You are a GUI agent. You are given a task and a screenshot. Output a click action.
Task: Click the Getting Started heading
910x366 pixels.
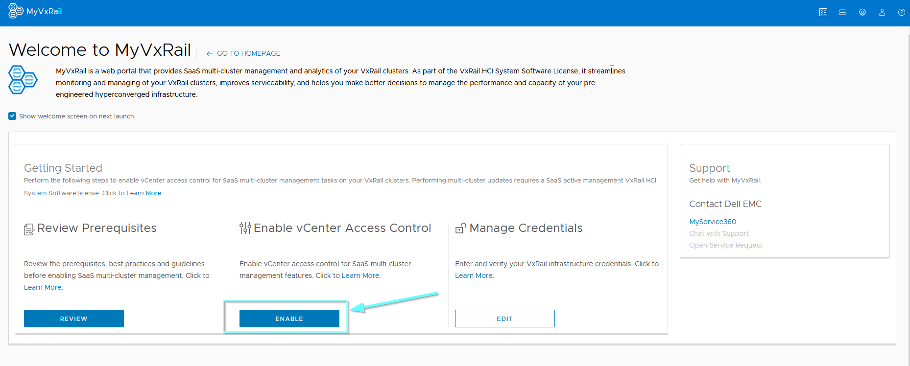63,168
